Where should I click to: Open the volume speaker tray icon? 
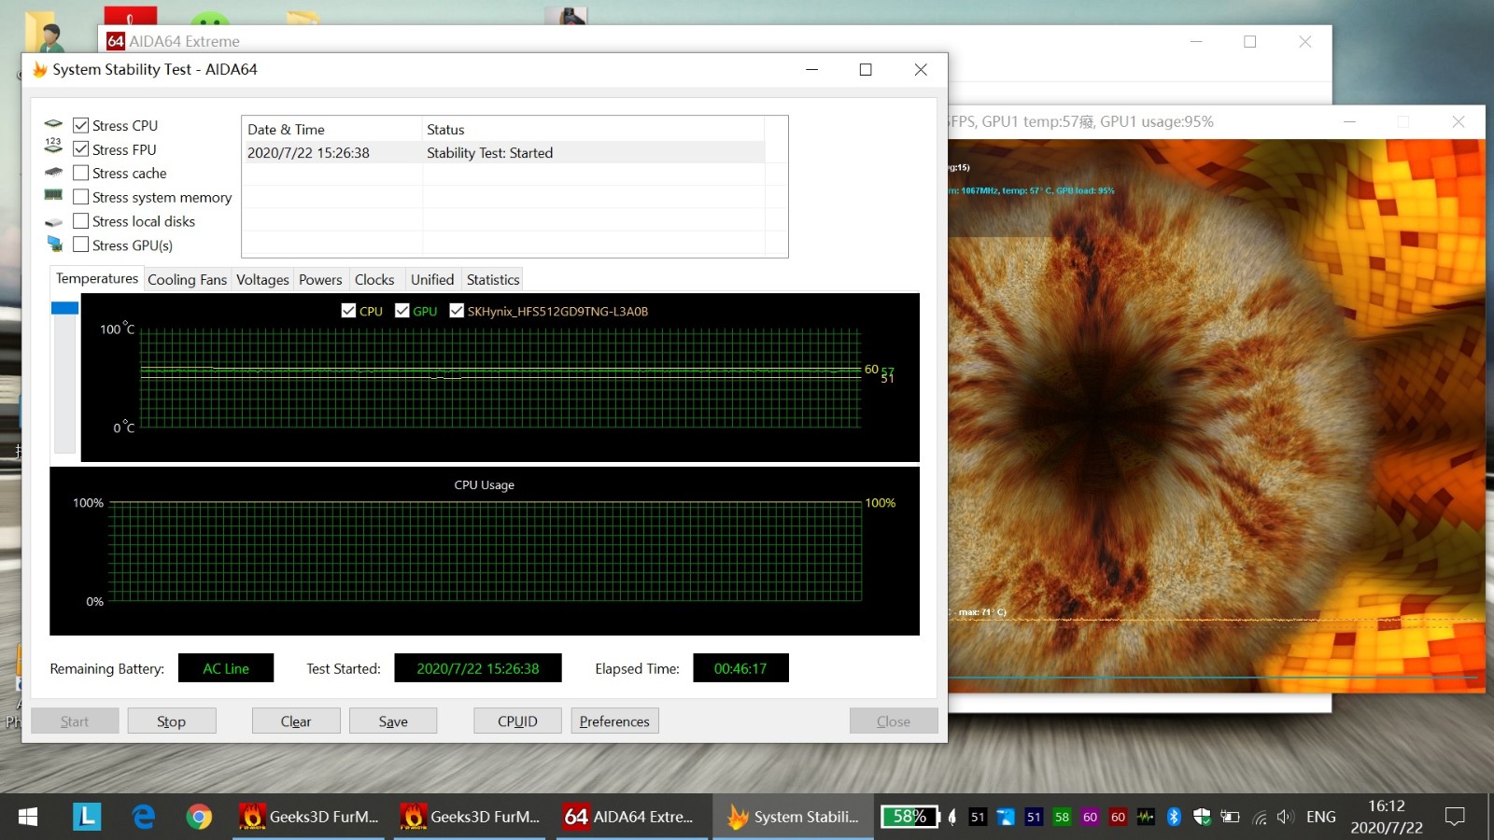(1286, 817)
